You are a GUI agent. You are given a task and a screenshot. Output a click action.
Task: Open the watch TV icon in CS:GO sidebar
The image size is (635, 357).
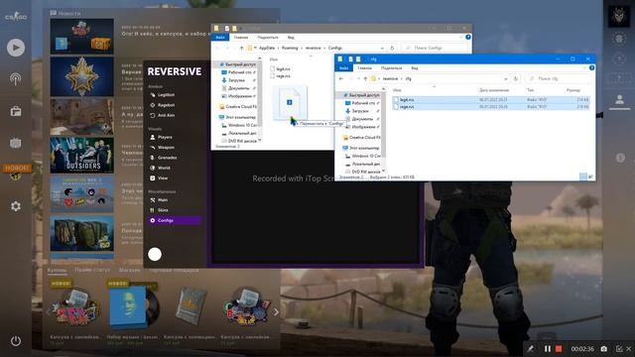coord(16,143)
